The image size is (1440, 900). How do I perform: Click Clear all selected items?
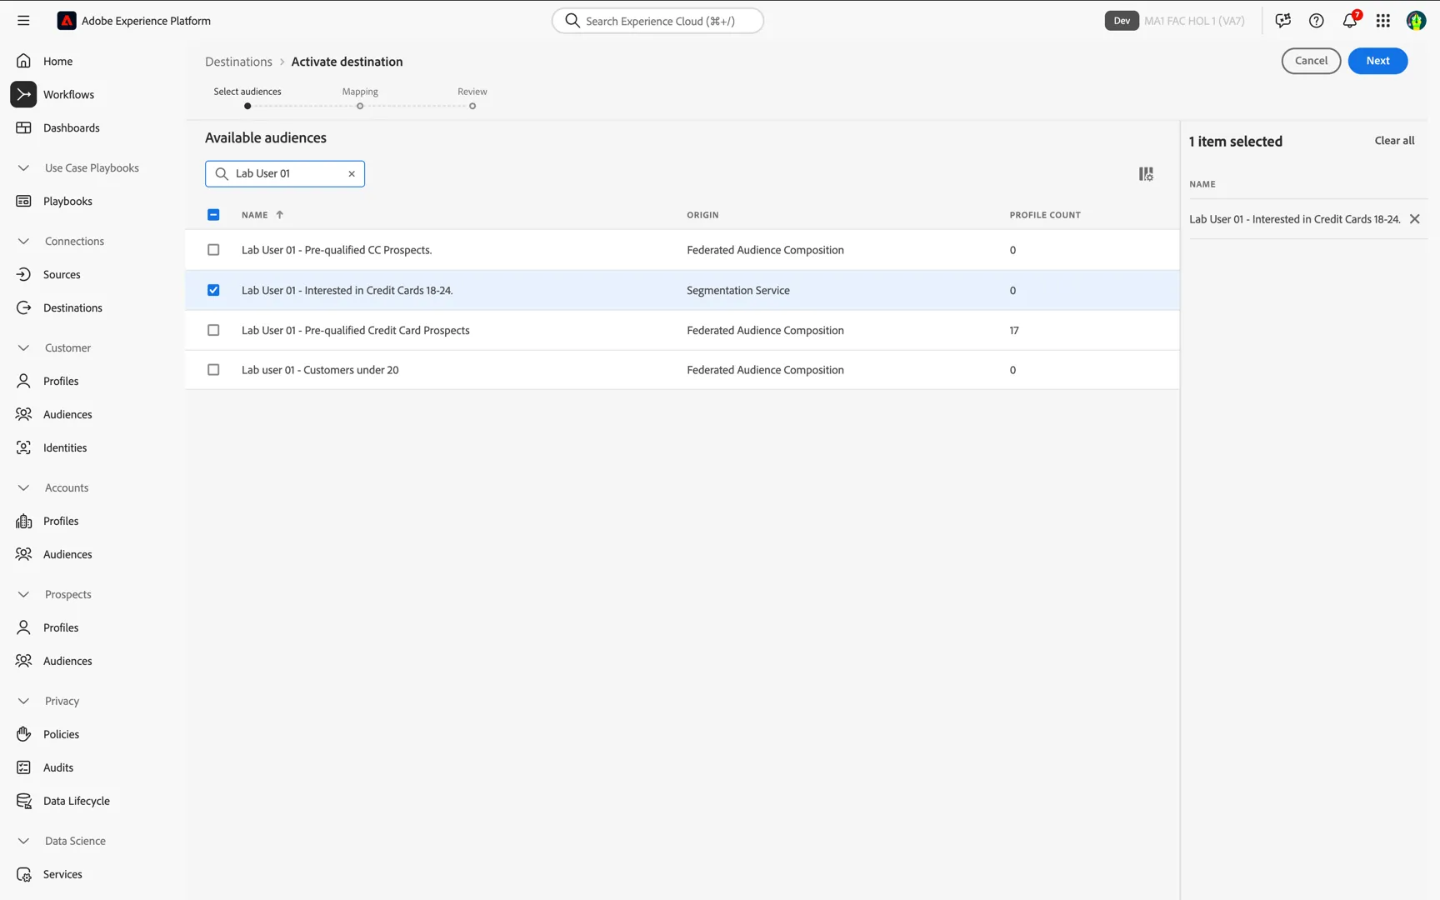click(x=1394, y=141)
